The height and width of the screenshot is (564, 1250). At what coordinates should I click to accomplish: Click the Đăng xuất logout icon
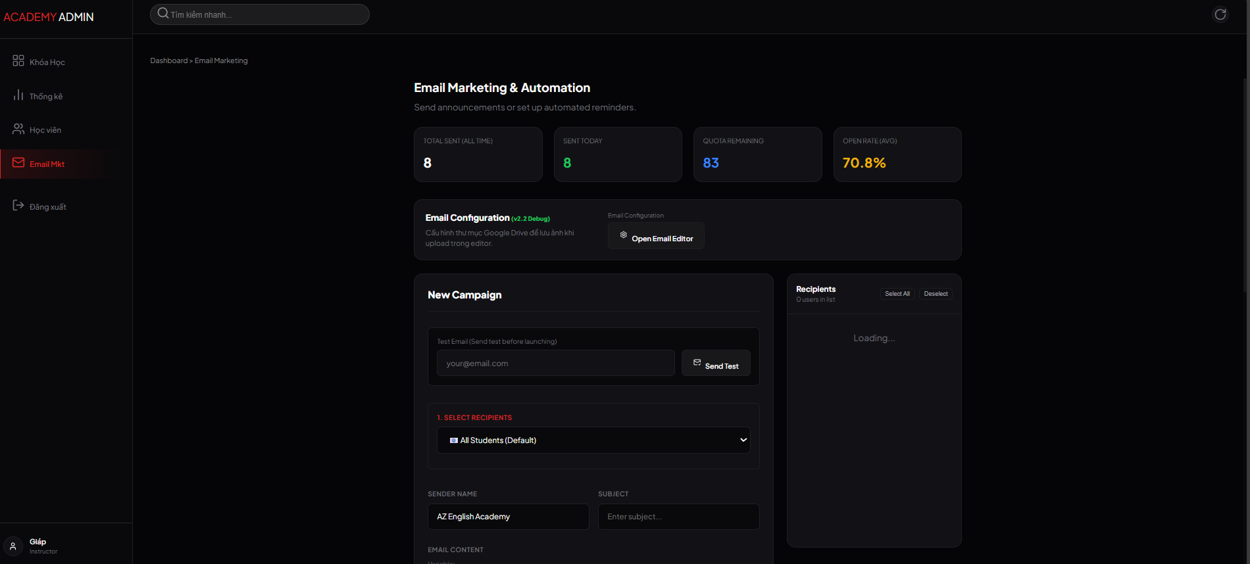point(18,206)
